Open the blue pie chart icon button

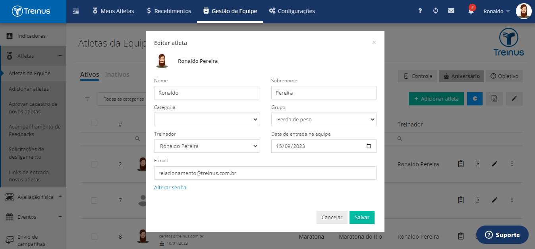click(x=475, y=99)
